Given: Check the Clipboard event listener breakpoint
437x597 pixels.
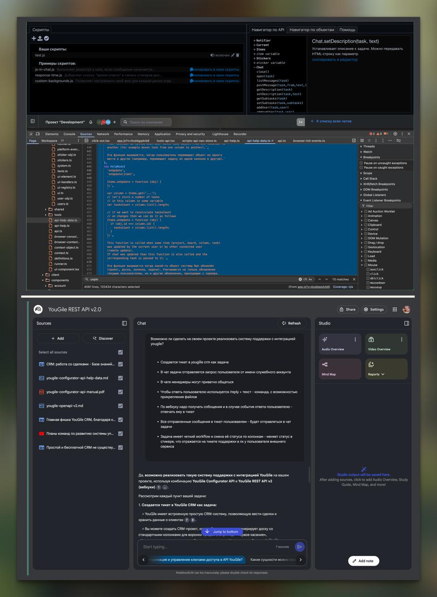Looking at the screenshot, I should [x=366, y=225].
